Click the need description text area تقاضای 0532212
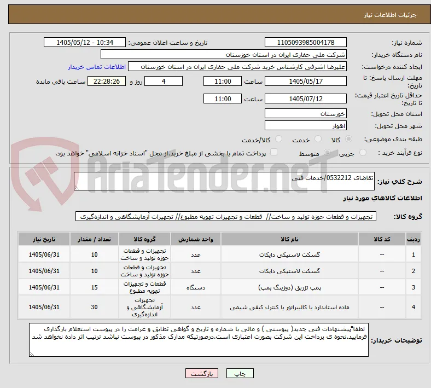This screenshot has width=431, height=388. (224, 181)
